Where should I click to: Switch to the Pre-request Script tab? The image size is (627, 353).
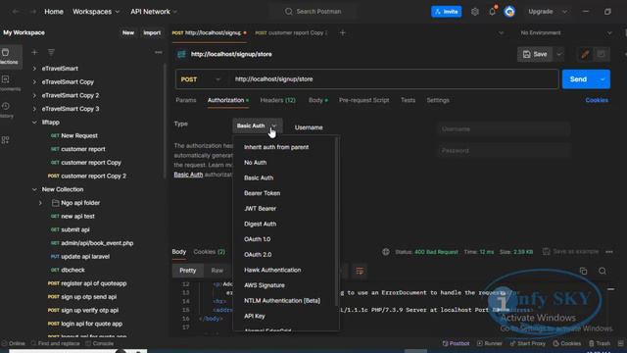tap(363, 100)
